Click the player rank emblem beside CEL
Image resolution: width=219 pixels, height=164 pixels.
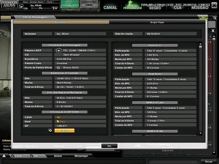(21, 6)
